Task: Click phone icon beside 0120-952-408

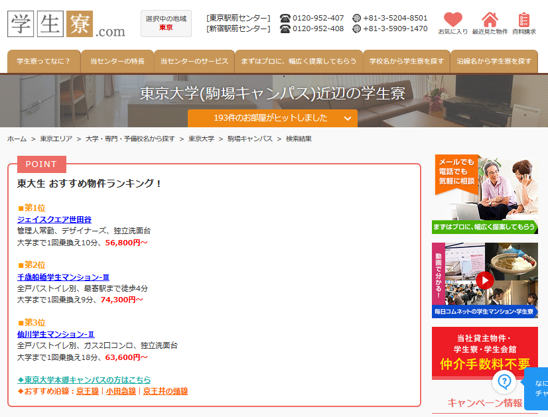Action: (x=285, y=29)
